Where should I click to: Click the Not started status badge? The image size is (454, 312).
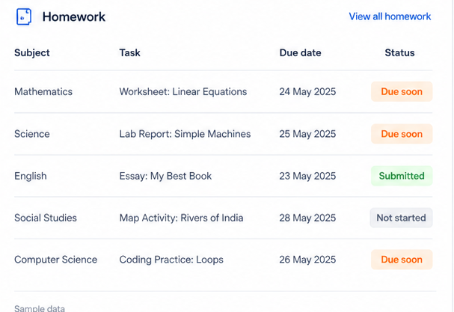tap(401, 218)
